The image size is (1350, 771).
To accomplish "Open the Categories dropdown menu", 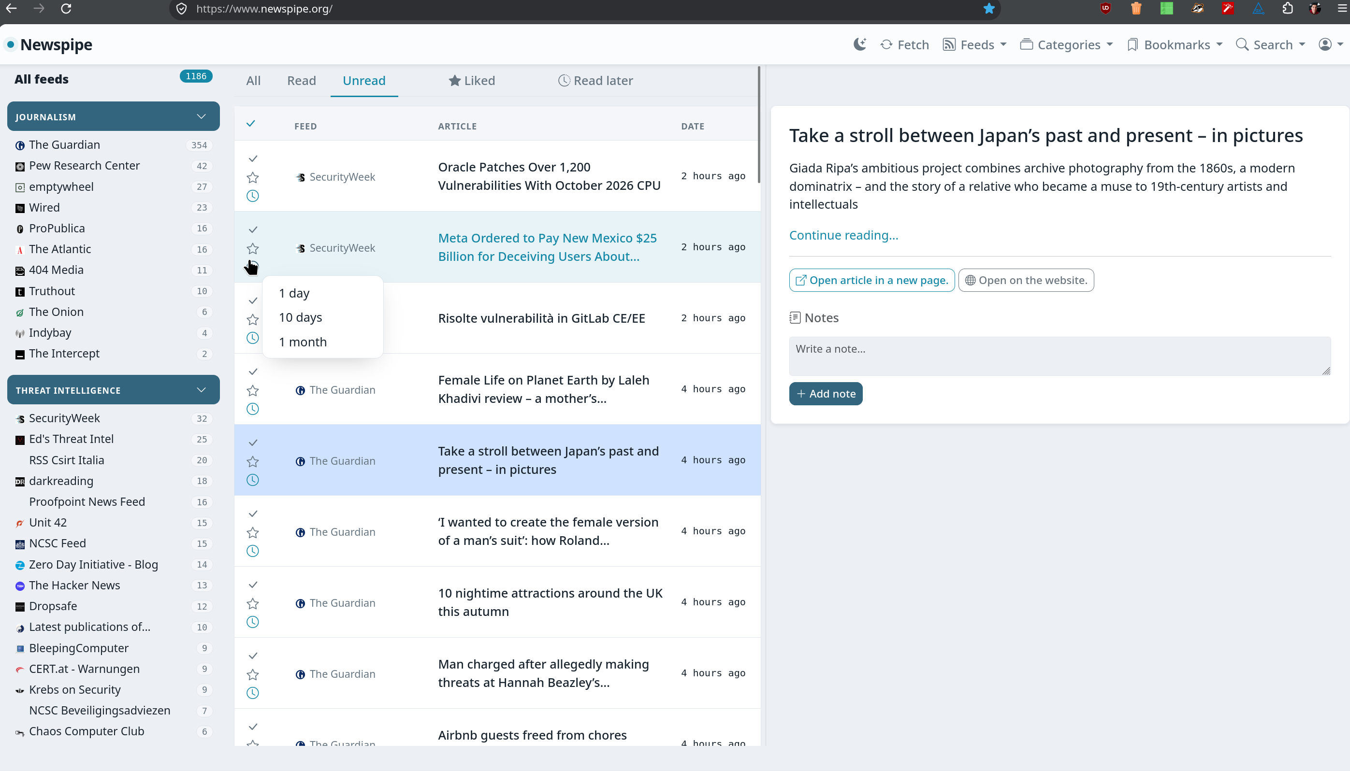I will pyautogui.click(x=1066, y=44).
